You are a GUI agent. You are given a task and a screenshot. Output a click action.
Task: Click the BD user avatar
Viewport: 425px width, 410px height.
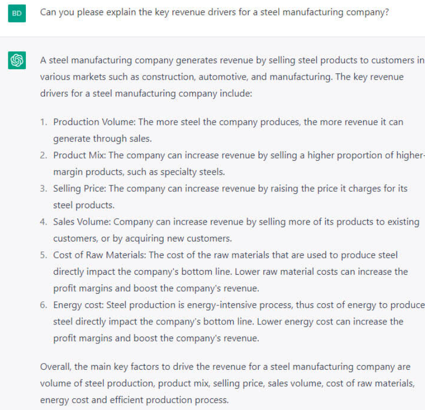tap(16, 13)
